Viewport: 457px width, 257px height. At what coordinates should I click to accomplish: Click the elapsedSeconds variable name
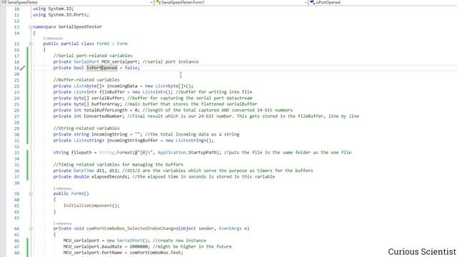coord(109,176)
